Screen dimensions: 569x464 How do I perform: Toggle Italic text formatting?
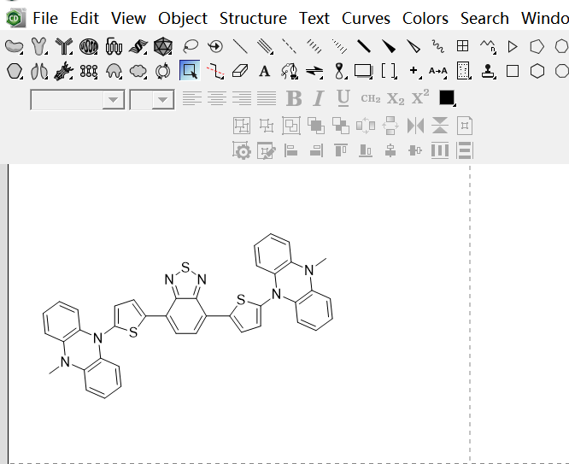(319, 98)
